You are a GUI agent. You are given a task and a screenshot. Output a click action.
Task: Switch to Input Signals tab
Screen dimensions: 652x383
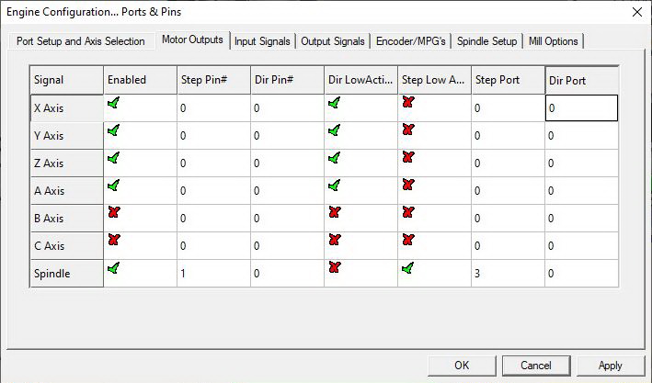click(262, 41)
